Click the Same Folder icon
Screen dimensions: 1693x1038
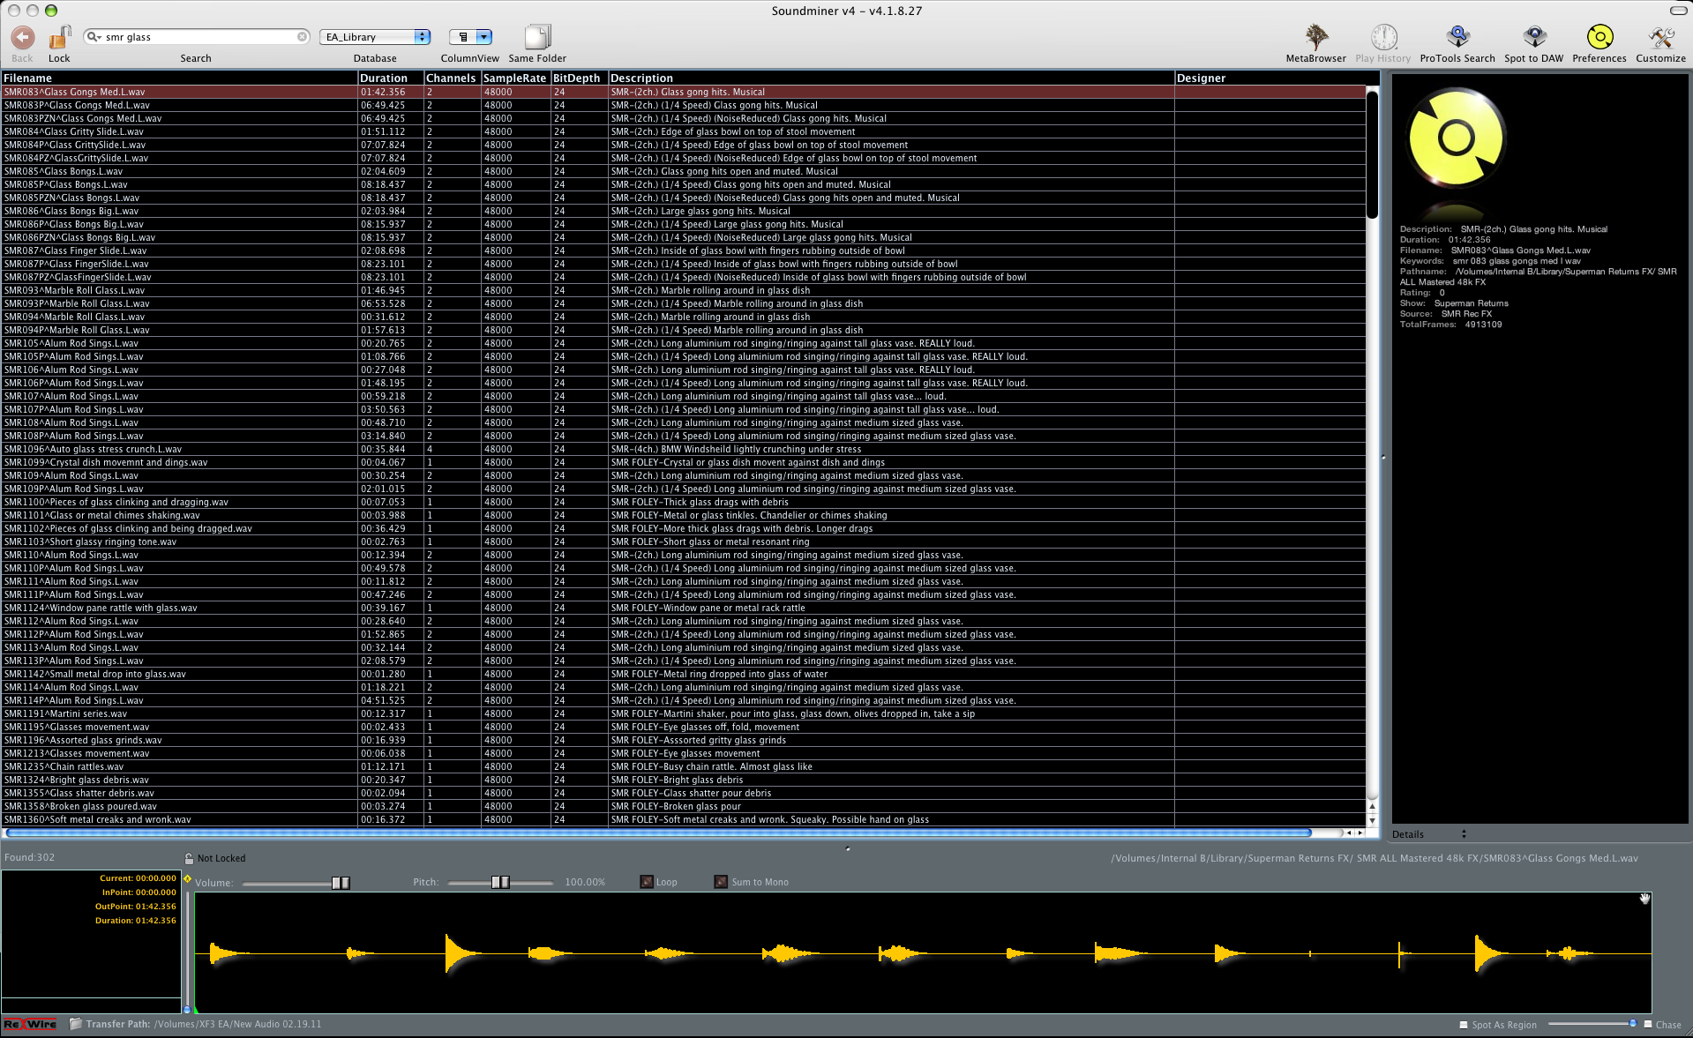click(536, 38)
